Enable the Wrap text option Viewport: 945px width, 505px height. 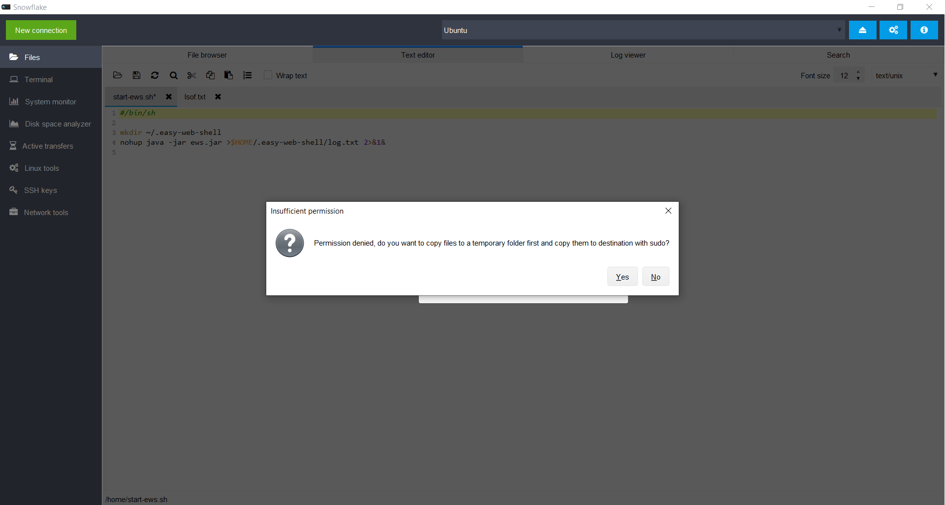click(268, 75)
